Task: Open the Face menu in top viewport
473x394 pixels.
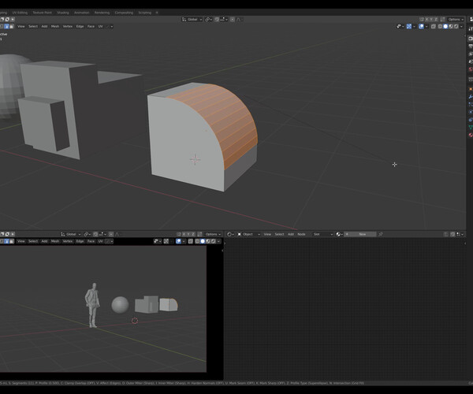Action: click(x=91, y=26)
